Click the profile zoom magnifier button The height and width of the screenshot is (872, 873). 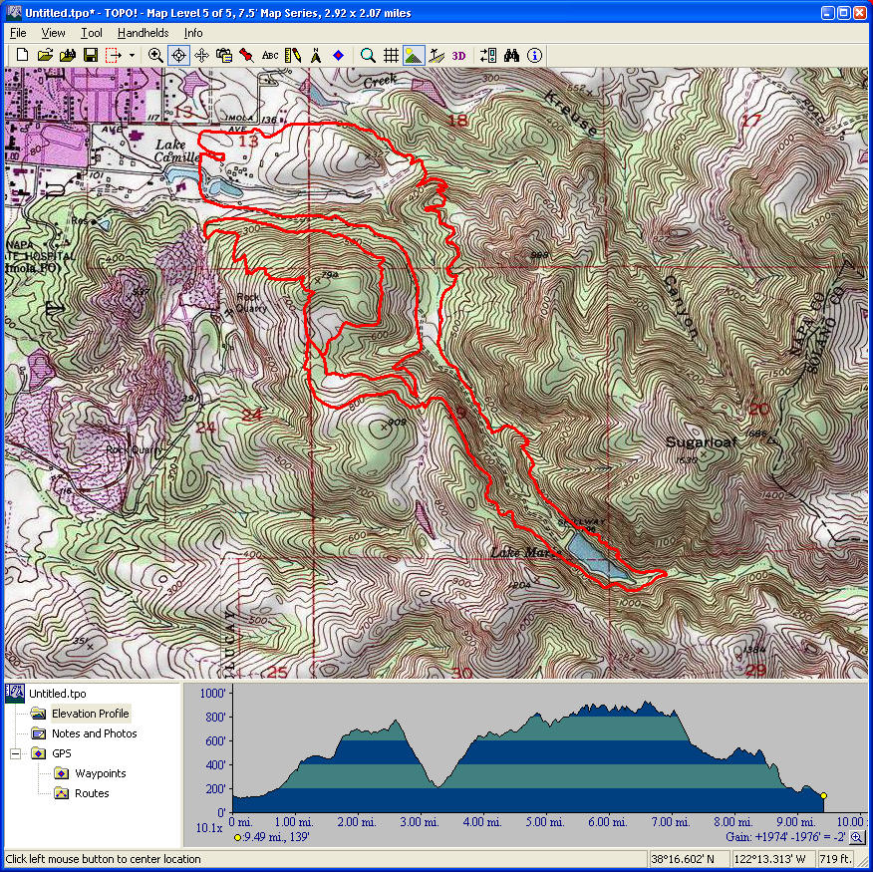tap(857, 837)
